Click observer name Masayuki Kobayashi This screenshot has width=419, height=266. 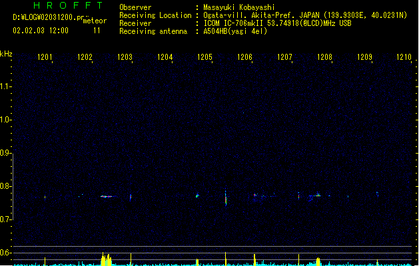[x=239, y=7]
